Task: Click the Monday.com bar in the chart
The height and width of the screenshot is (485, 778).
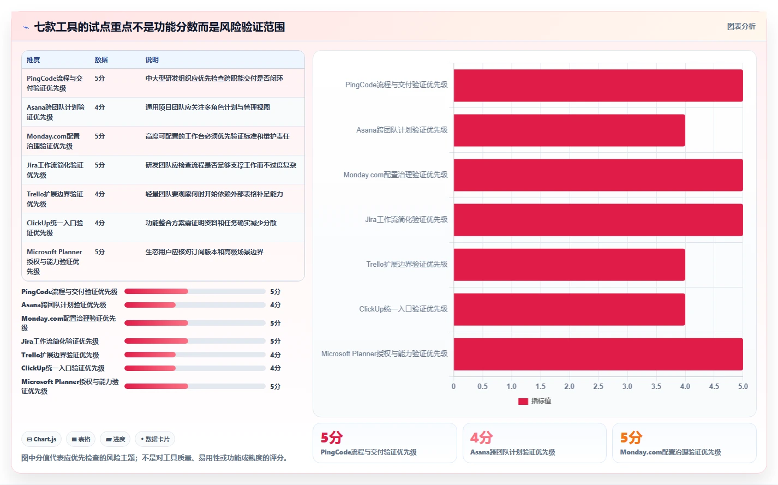Action: [598, 175]
